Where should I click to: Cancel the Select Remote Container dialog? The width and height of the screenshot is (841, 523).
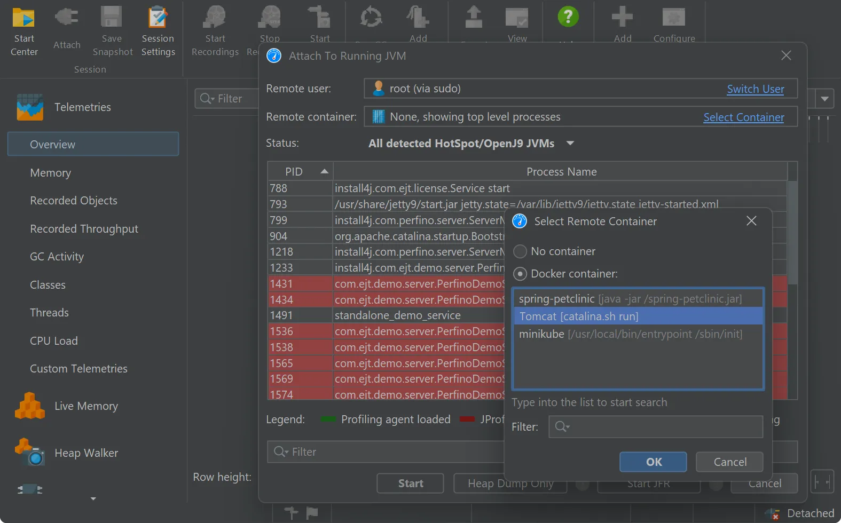click(729, 462)
